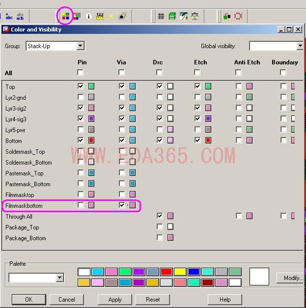The width and height of the screenshot is (306, 308).
Task: Click the Reset button
Action: pyautogui.click(x=153, y=299)
